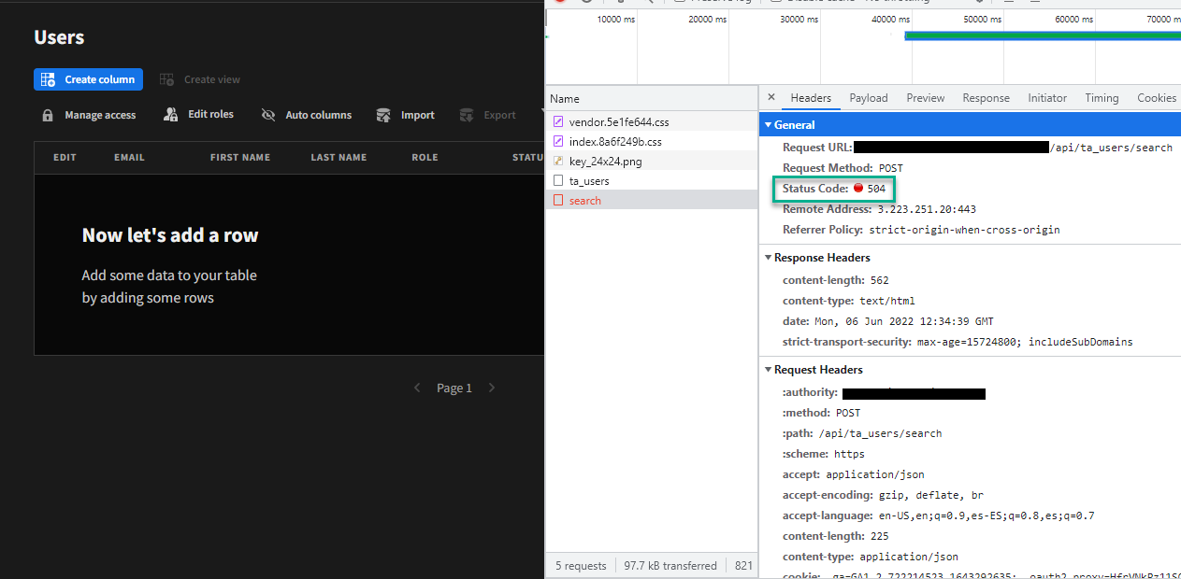
Task: Click the EDIT column header
Action: tap(65, 157)
